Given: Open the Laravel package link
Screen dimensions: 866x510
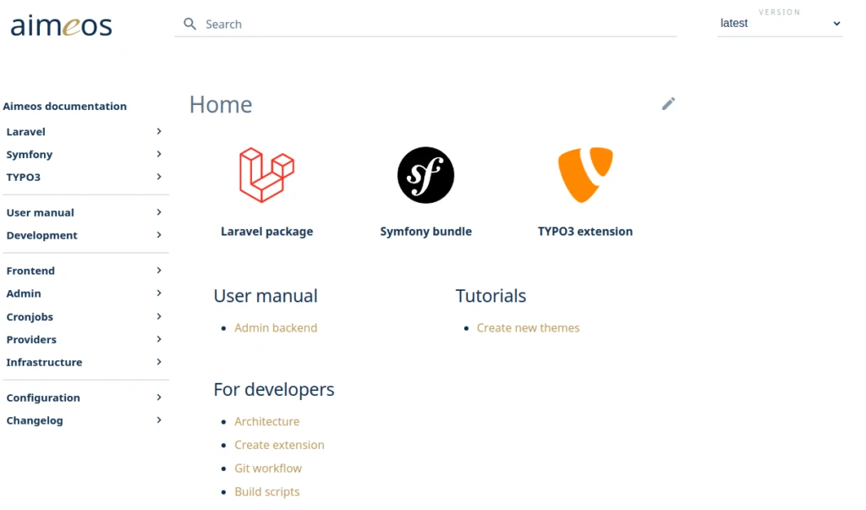Looking at the screenshot, I should coord(266,232).
